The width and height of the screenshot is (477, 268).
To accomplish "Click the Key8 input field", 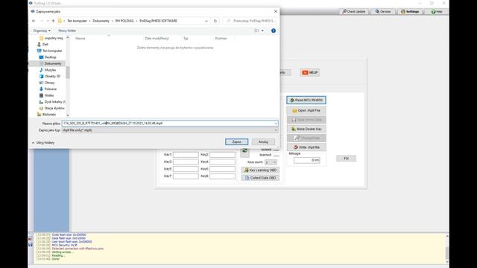I will (222, 176).
